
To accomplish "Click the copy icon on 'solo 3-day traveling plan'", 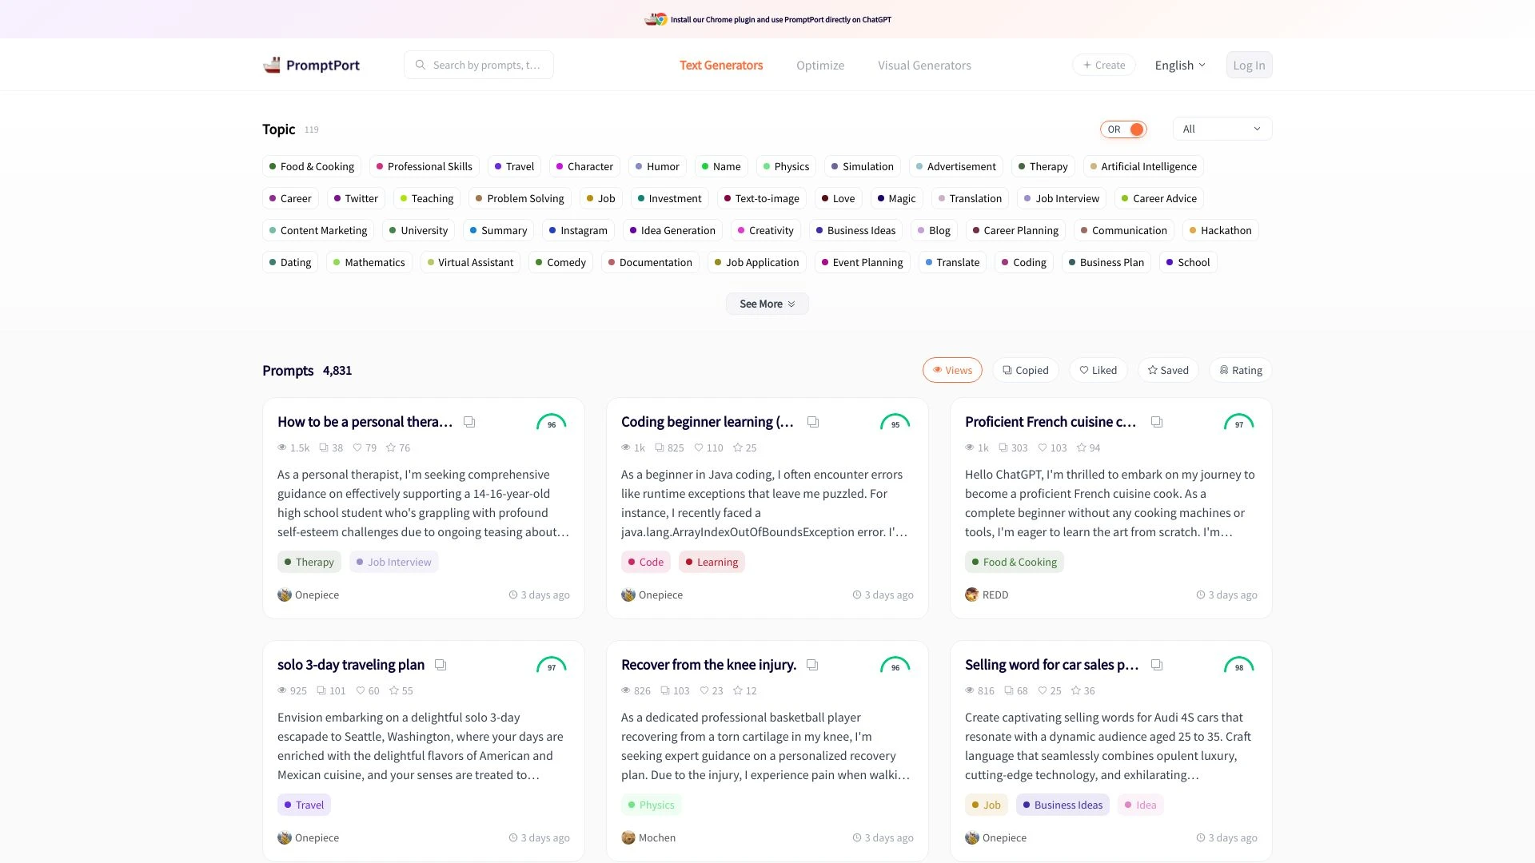I will point(441,665).
